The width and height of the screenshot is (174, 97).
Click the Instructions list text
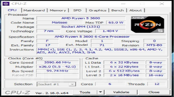[x=101, y=51]
